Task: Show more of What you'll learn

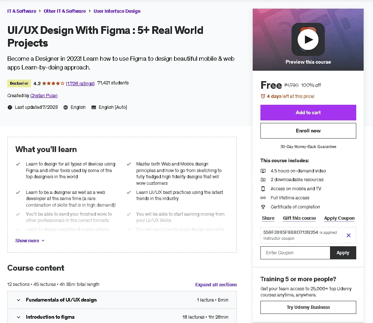Action: (x=30, y=240)
